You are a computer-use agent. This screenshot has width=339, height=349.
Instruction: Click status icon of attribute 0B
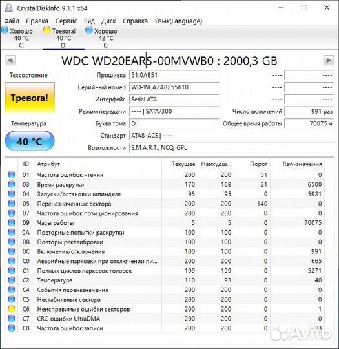(x=12, y=242)
